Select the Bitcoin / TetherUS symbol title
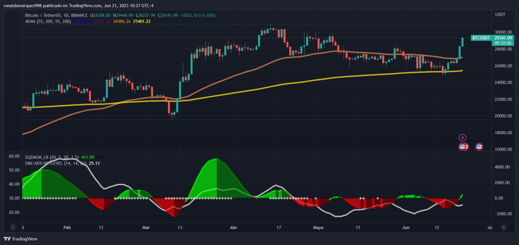The width and height of the screenshot is (519, 245). (x=56, y=15)
